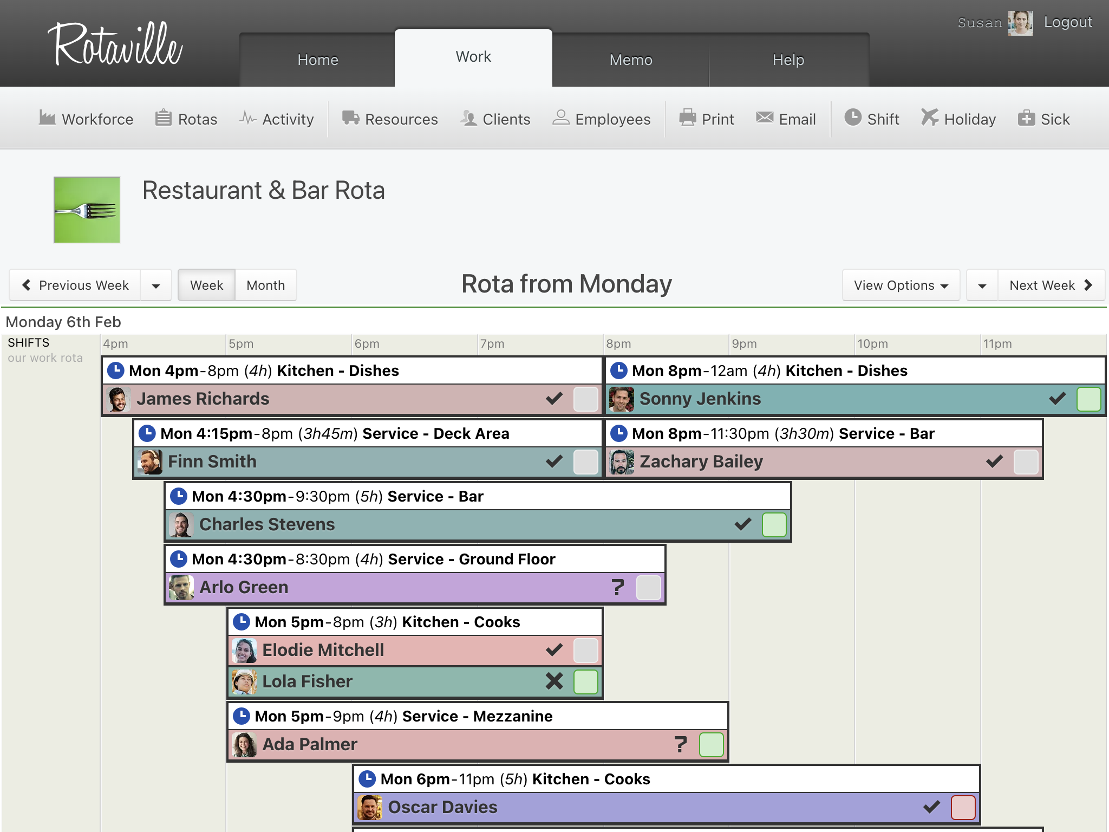
Task: Click the Restaurant & Bar Rota title
Action: point(264,191)
